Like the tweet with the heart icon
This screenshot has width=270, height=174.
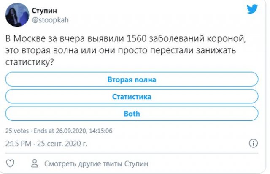(x=11, y=163)
